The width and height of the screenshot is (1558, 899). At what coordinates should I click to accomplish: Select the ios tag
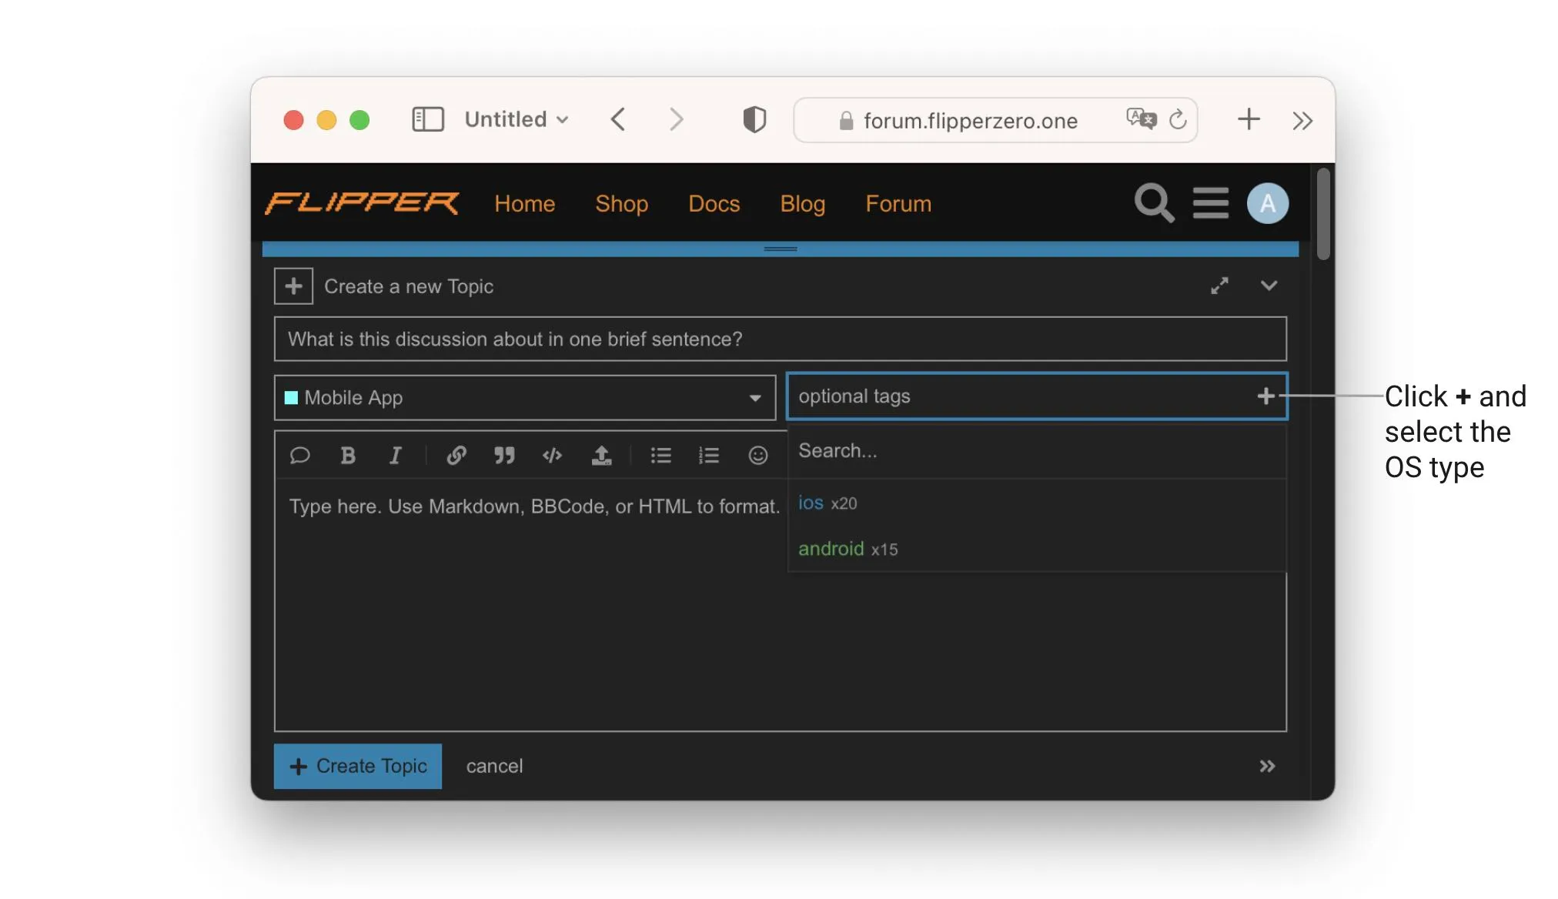coord(1038,503)
